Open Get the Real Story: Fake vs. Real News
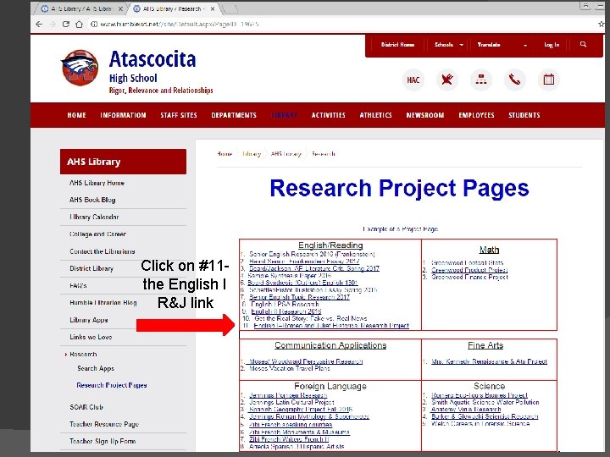The width and height of the screenshot is (610, 457). (310, 318)
